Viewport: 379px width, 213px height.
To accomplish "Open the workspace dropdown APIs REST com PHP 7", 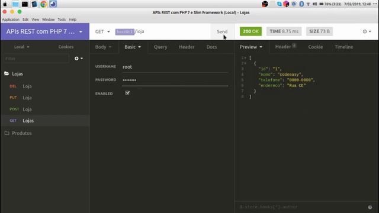I will 45,31.
